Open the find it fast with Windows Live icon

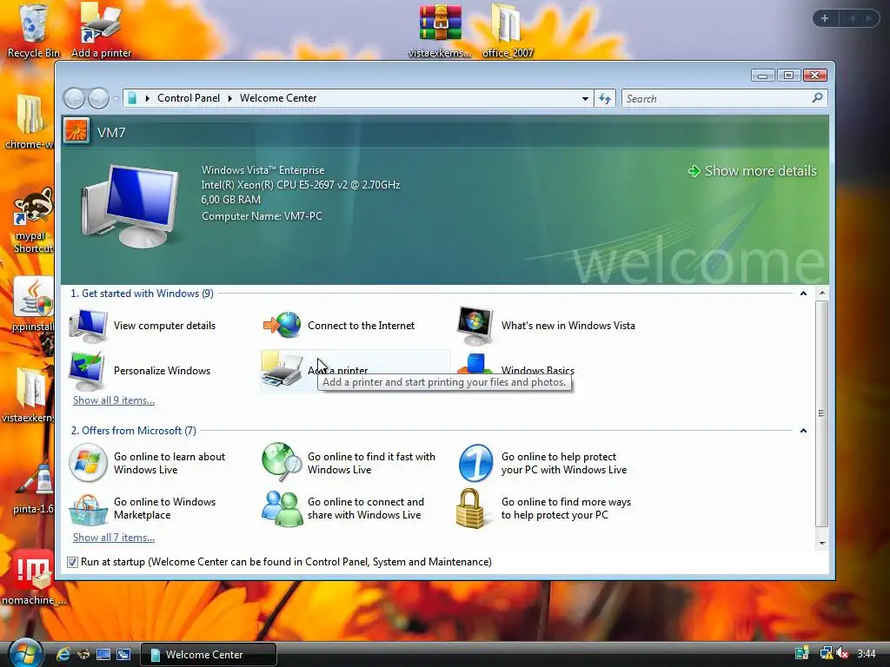coord(282,462)
